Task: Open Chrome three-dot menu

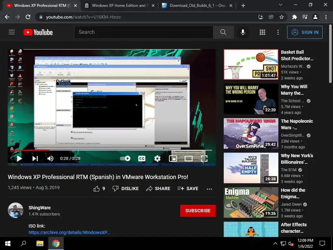Action: 326,17
